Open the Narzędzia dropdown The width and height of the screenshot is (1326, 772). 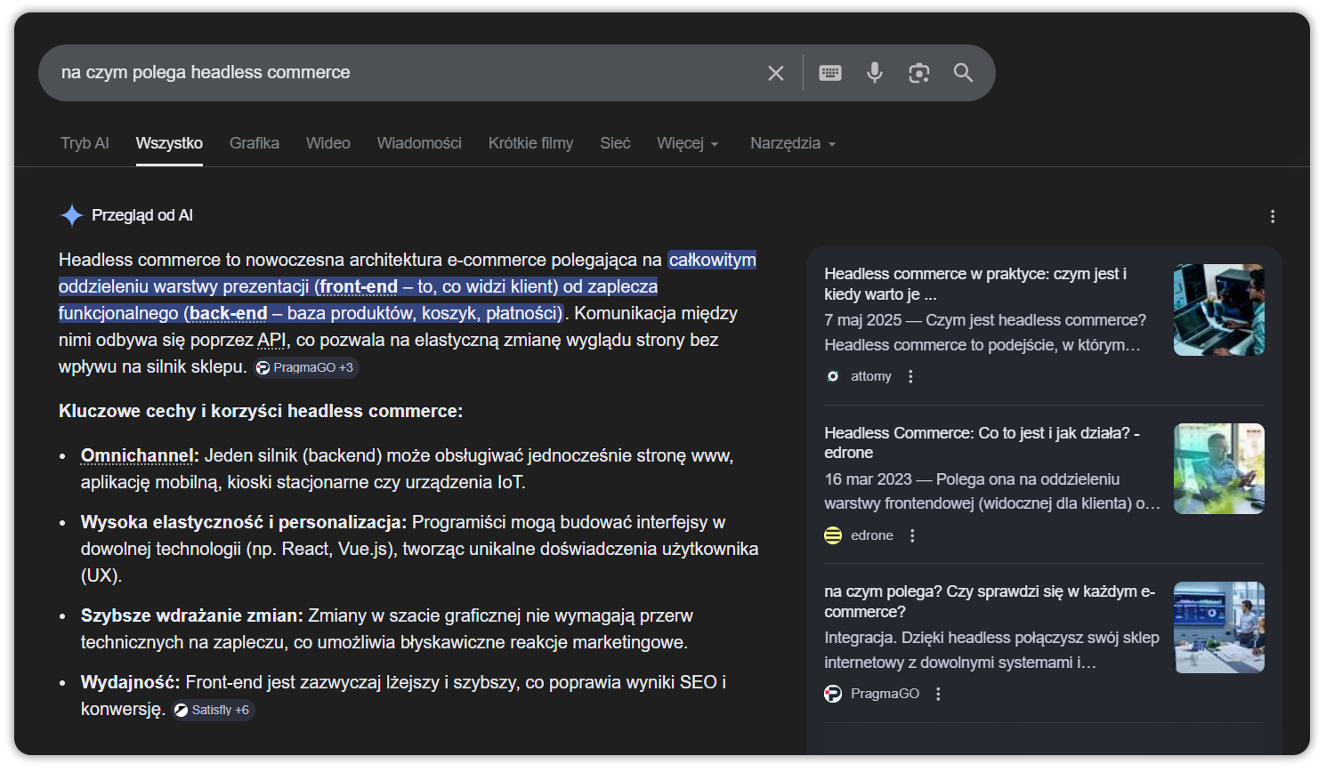tap(791, 142)
